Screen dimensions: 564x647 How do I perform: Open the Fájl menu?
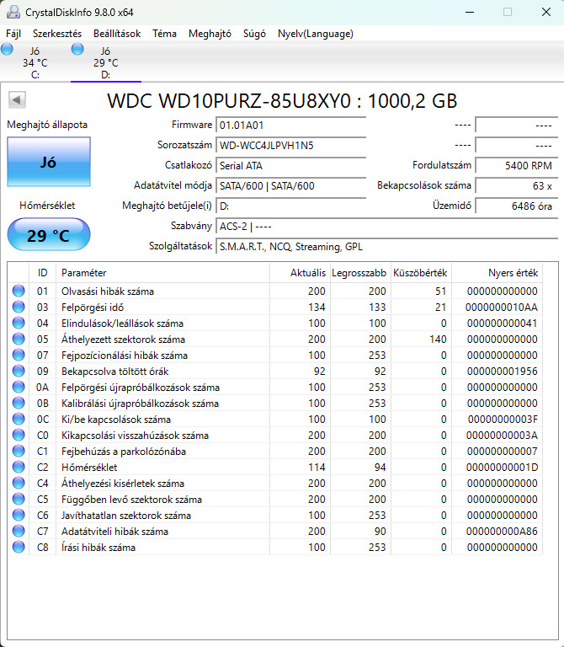click(x=13, y=34)
